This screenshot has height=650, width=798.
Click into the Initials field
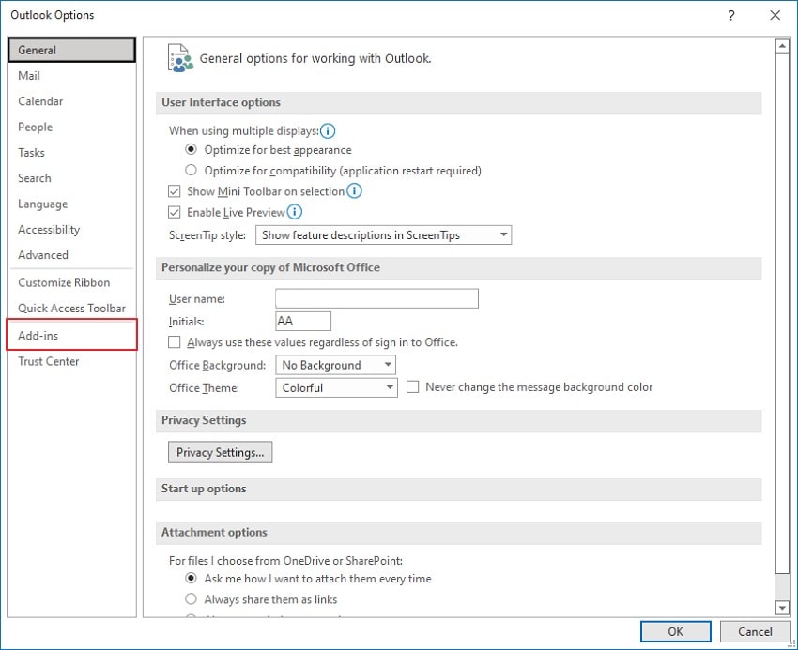click(x=303, y=321)
